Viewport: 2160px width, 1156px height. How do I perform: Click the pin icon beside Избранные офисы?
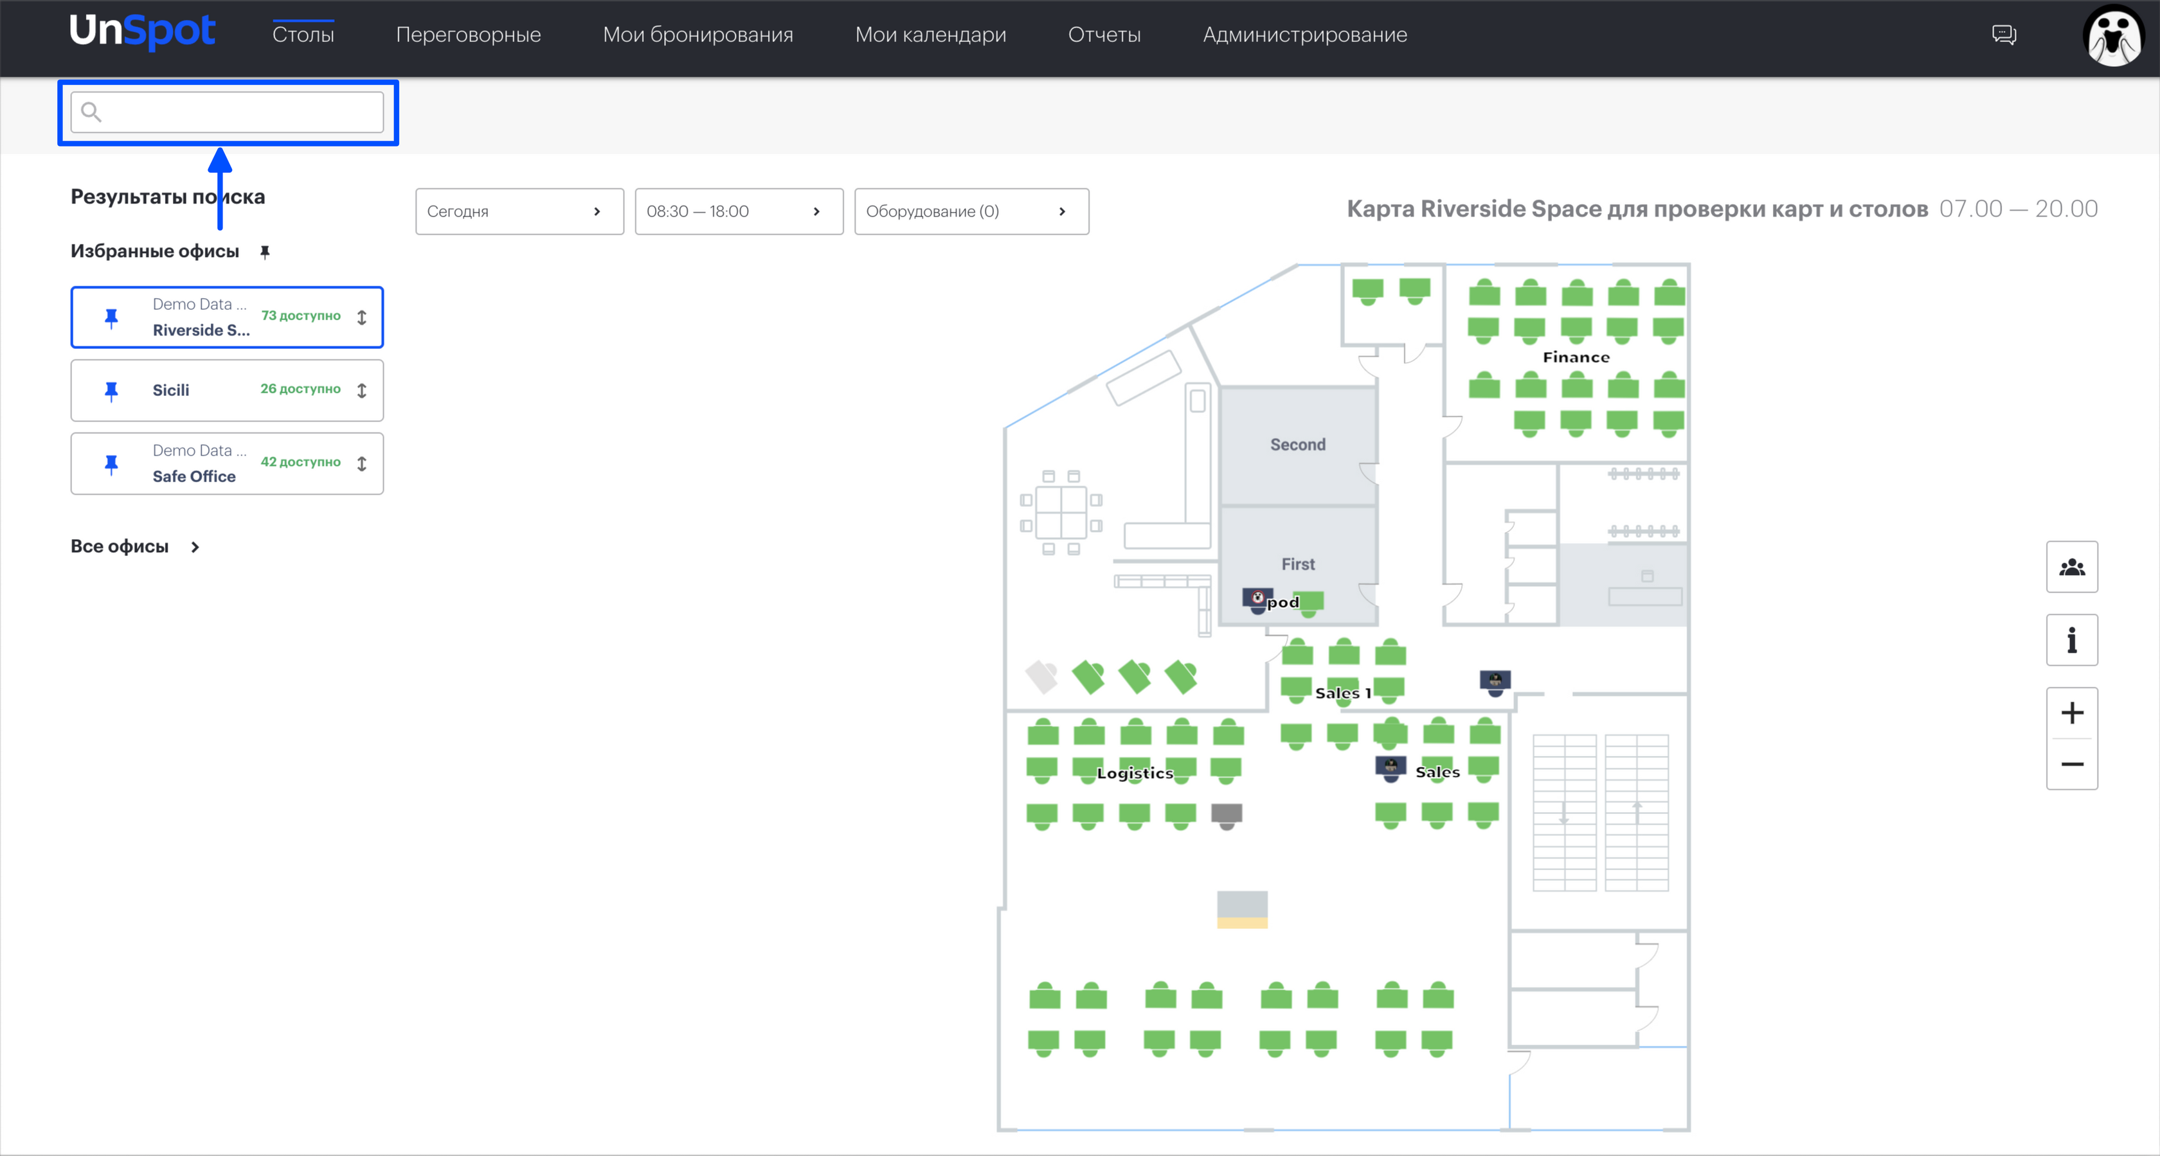click(x=265, y=251)
